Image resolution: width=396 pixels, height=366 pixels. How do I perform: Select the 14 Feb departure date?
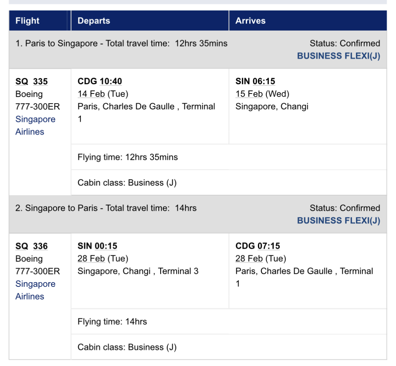tap(91, 94)
